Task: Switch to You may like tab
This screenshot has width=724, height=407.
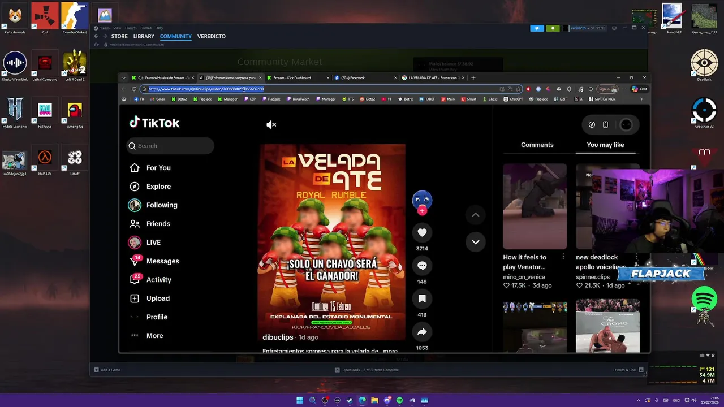Action: pyautogui.click(x=605, y=145)
